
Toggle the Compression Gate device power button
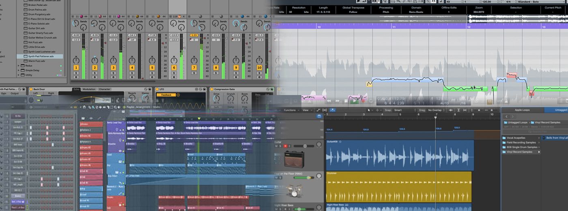(212, 89)
